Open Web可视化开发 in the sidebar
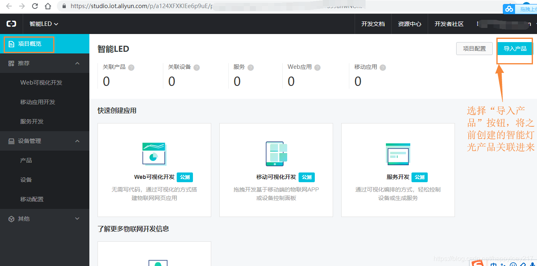The height and width of the screenshot is (266, 537). (41, 83)
